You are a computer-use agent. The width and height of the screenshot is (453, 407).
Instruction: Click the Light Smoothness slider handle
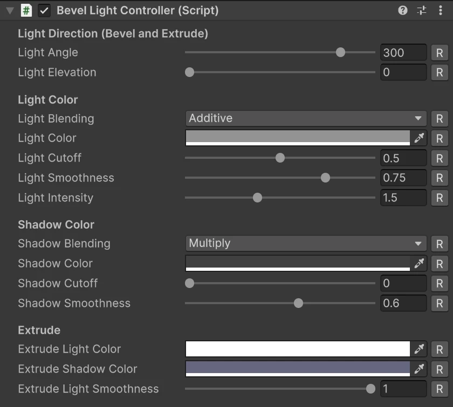(x=325, y=178)
